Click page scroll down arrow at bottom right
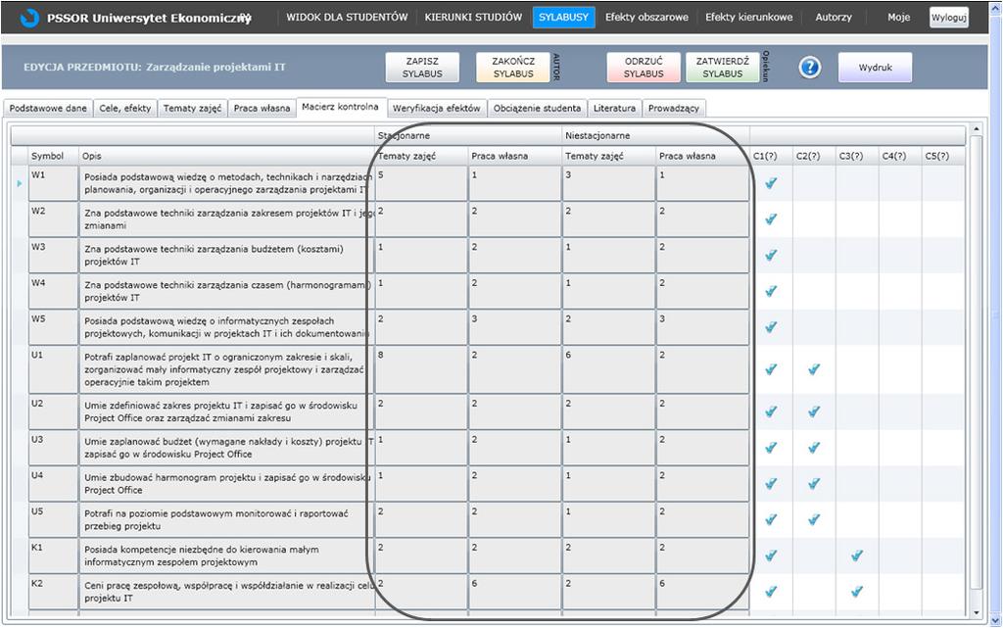Image resolution: width=1003 pixels, height=628 pixels. coord(995,621)
